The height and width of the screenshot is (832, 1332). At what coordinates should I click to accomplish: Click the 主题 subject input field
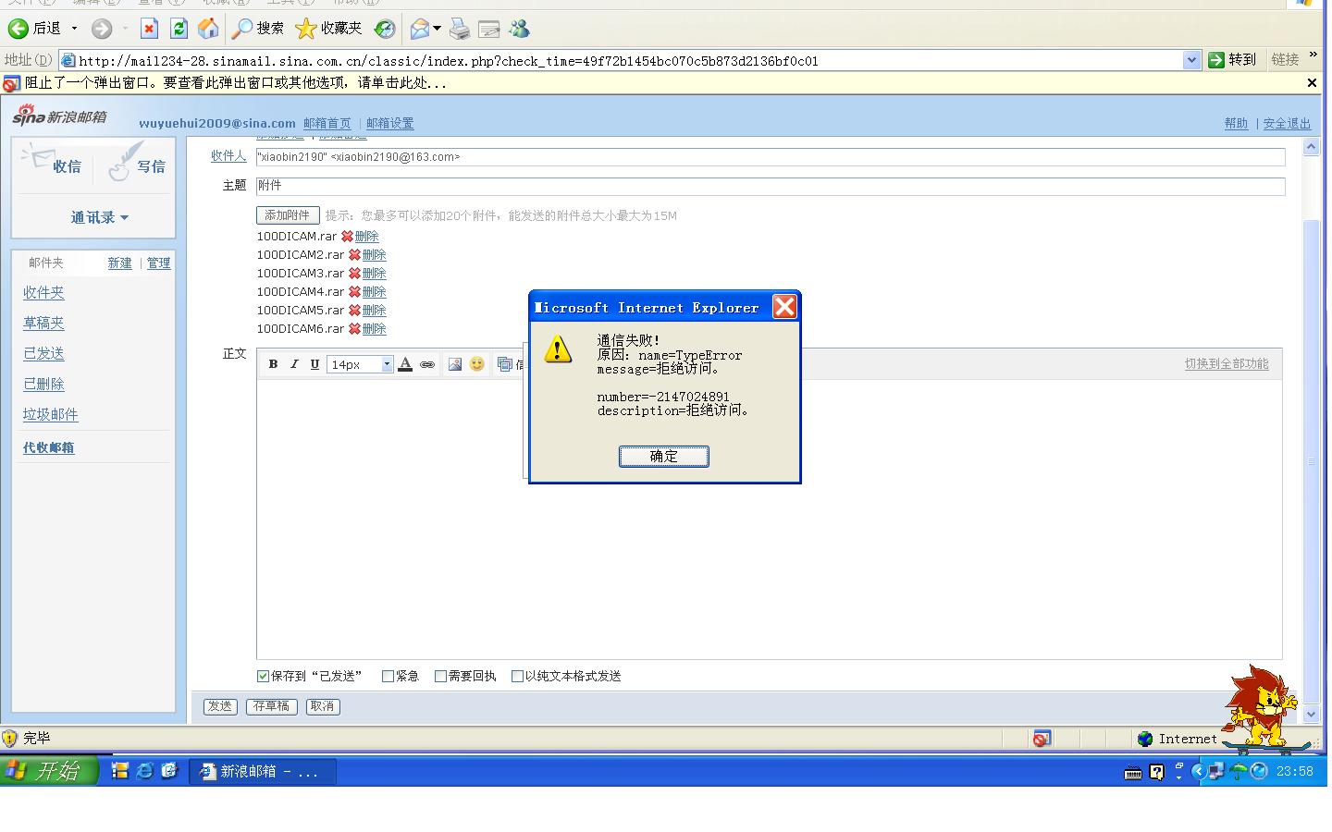coord(771,186)
